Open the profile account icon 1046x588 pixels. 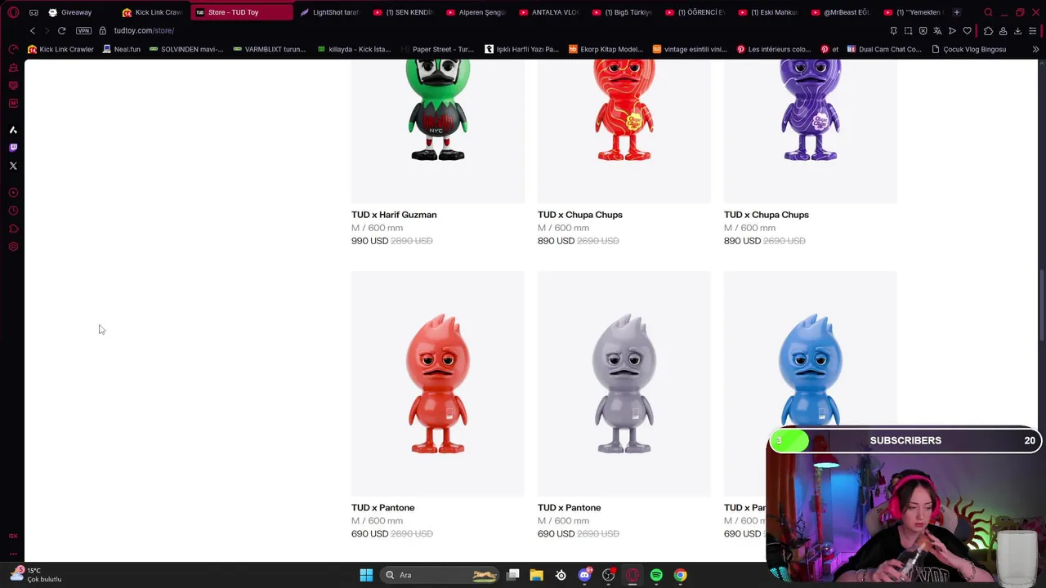tap(1003, 31)
